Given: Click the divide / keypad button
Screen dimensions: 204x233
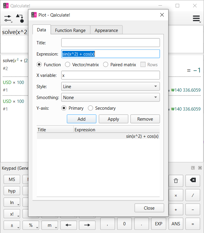Looking at the screenshot, I should pyautogui.click(x=193, y=195).
